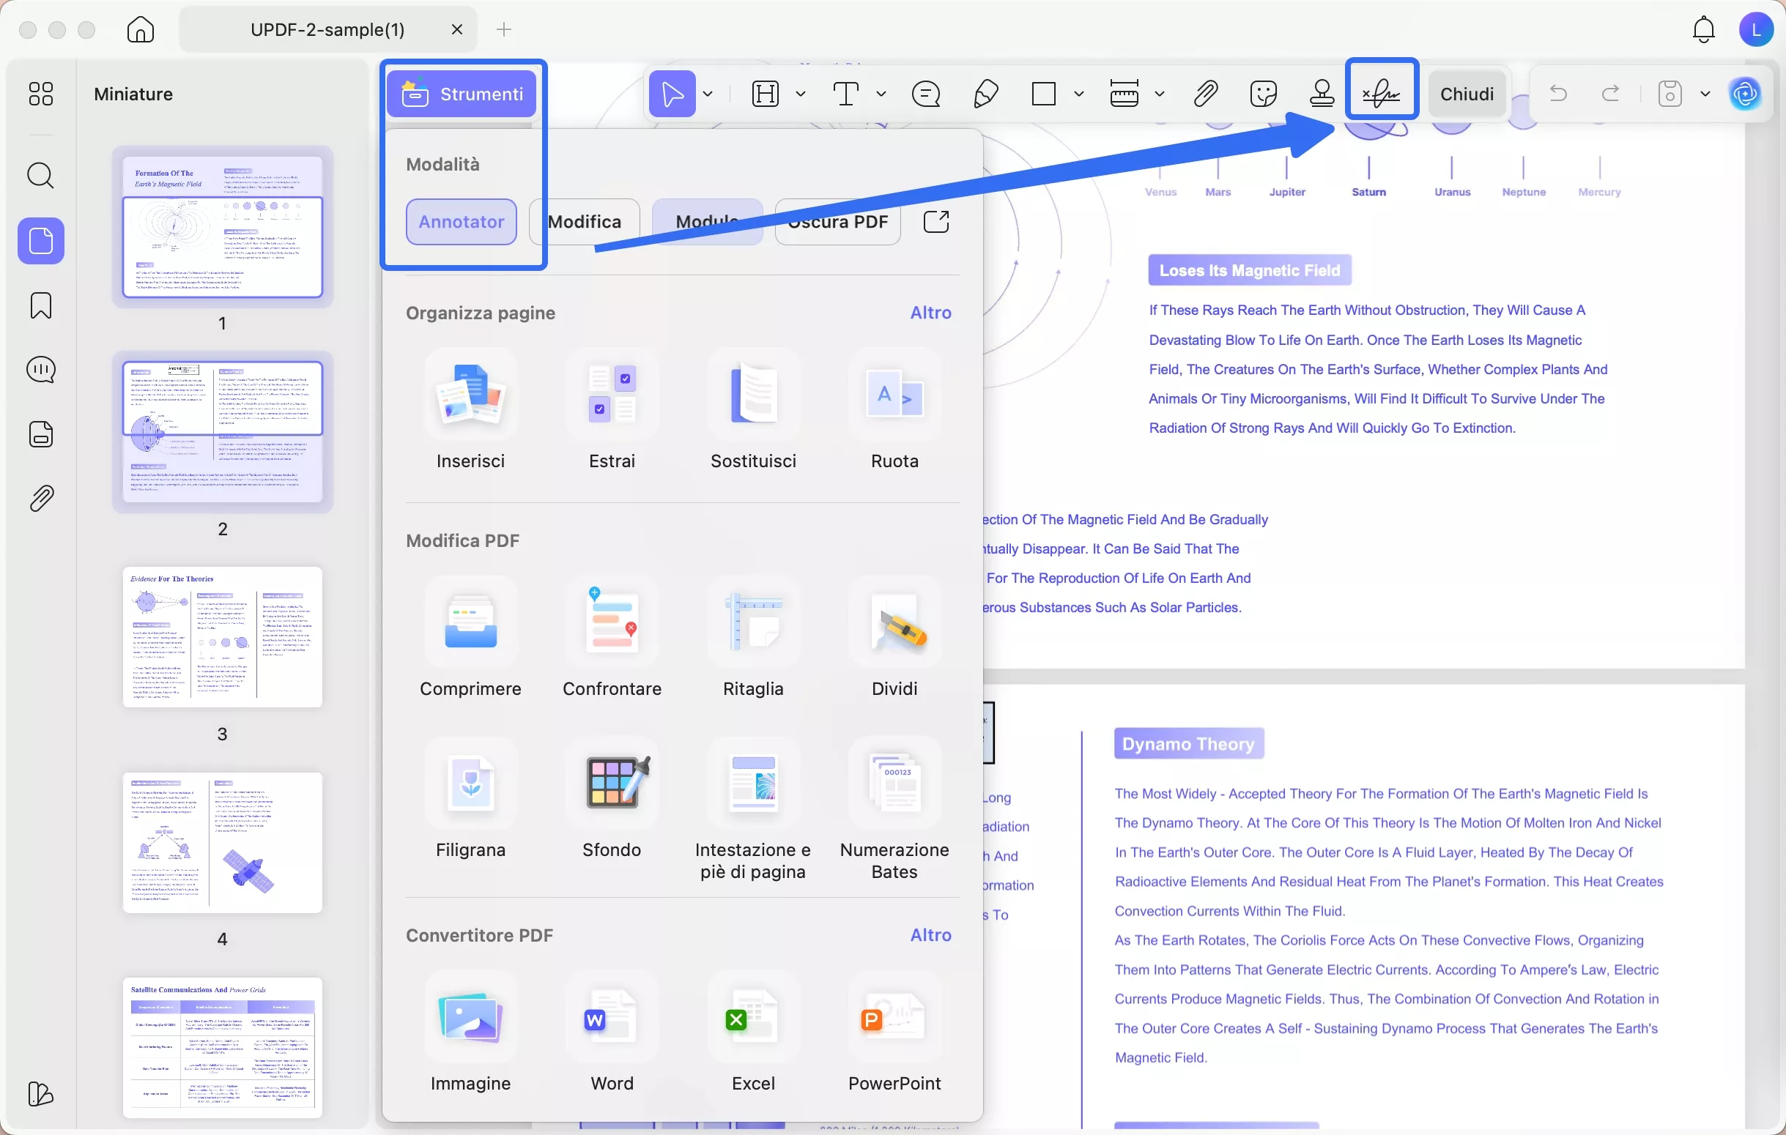Click the signature tool icon
Viewport: 1786px width, 1135px height.
click(1381, 94)
